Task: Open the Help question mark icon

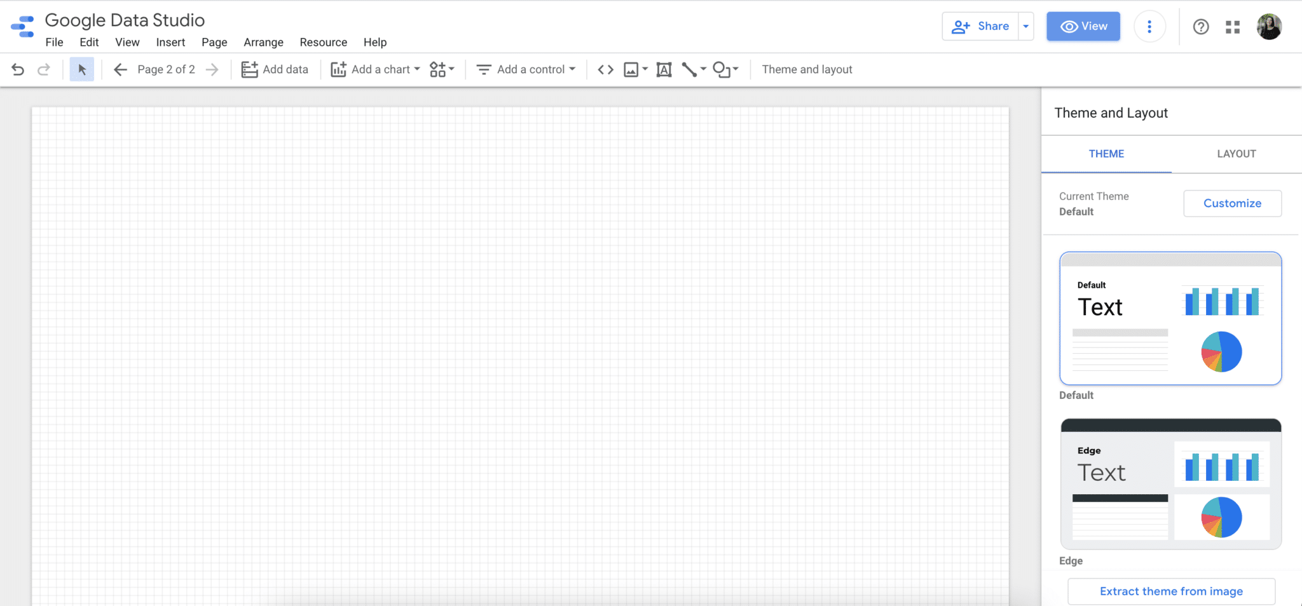Action: (1200, 27)
